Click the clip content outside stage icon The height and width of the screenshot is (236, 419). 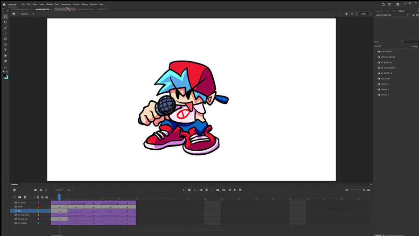coord(352,14)
